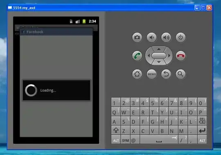Click the emulator camera button
221x155 pixels.
[137, 37]
